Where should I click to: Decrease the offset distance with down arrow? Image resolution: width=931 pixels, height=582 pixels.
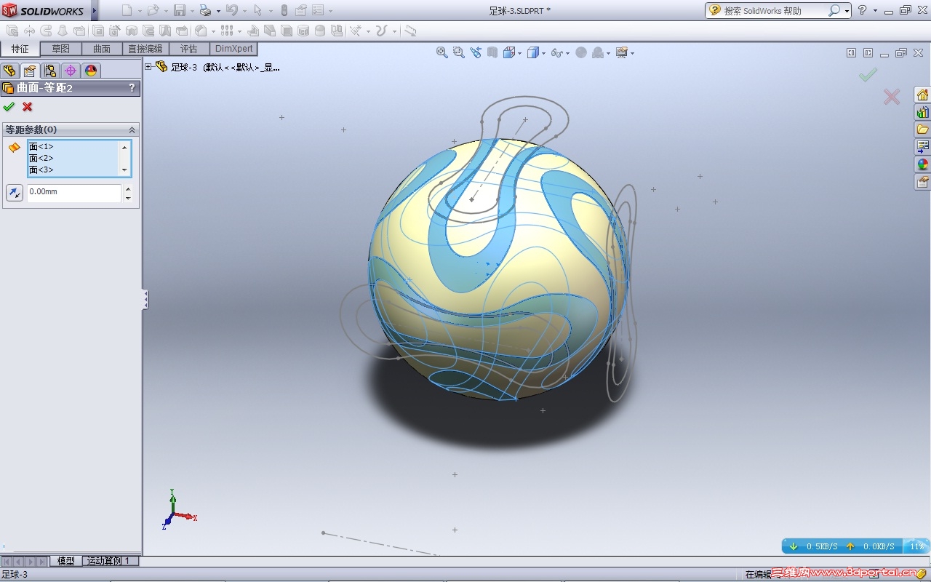(x=128, y=197)
